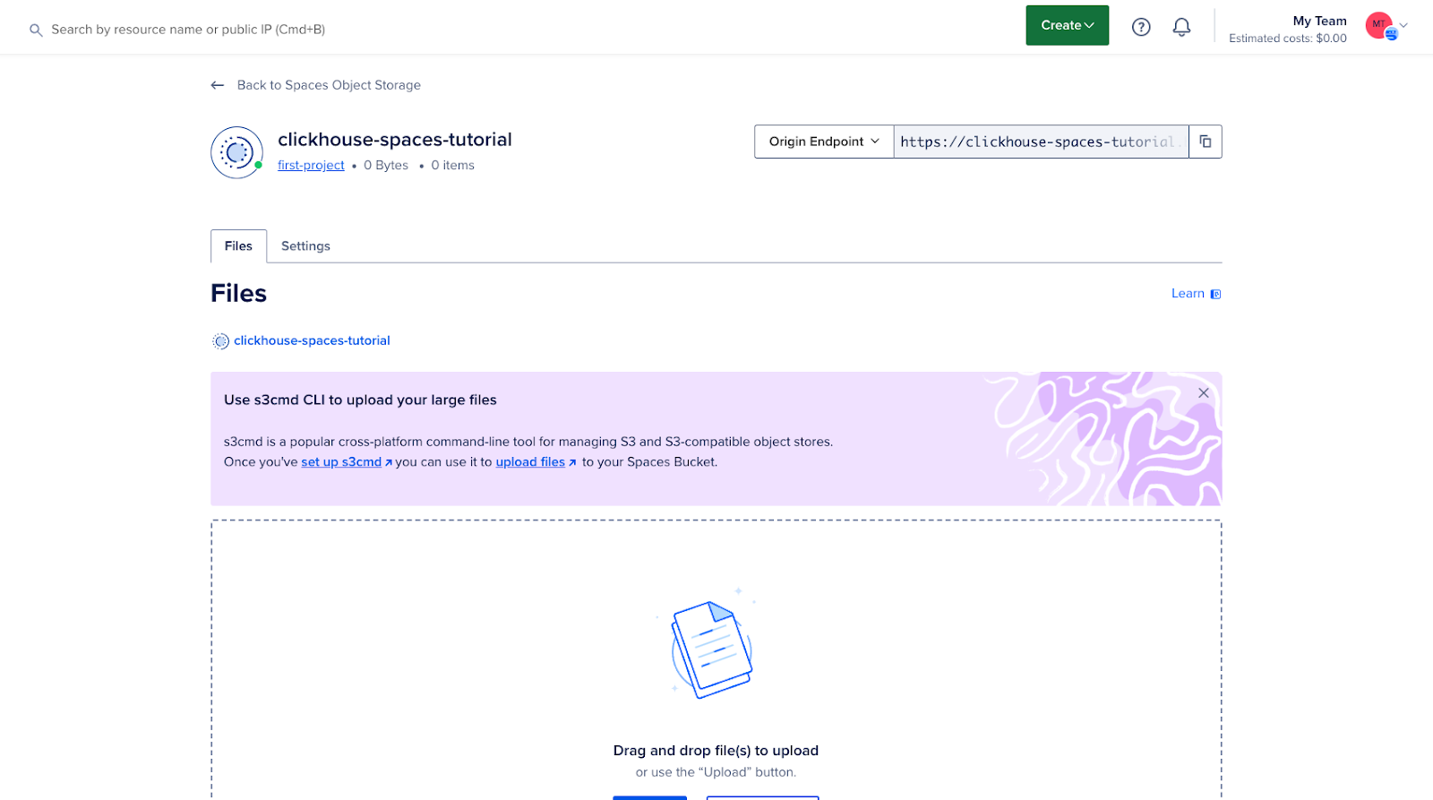This screenshot has width=1433, height=800.
Task: Click the clickhouse-spaces-tutorial breadcrumb
Action: click(312, 340)
